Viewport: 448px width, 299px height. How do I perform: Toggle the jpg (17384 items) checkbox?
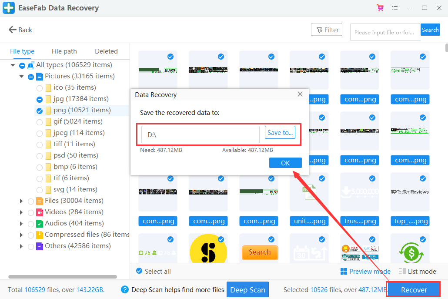tap(40, 99)
